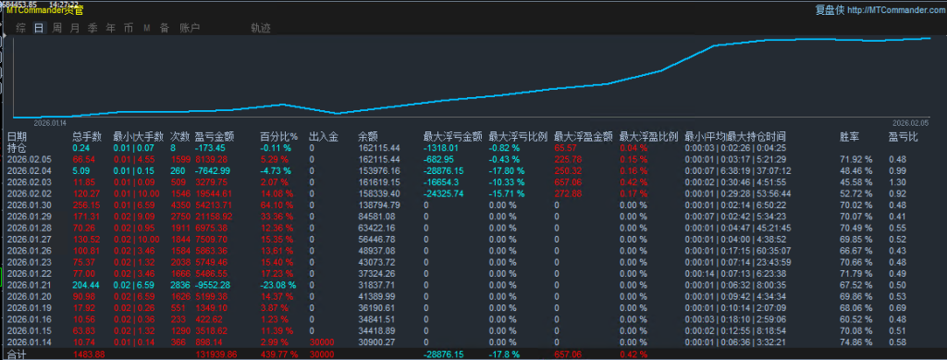This screenshot has height=360, width=947.
Task: Select the 2026.01.29 date row
Action: coord(29,217)
